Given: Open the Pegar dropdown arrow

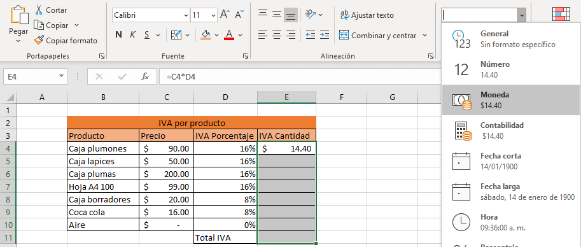Looking at the screenshot, I should click(18, 41).
